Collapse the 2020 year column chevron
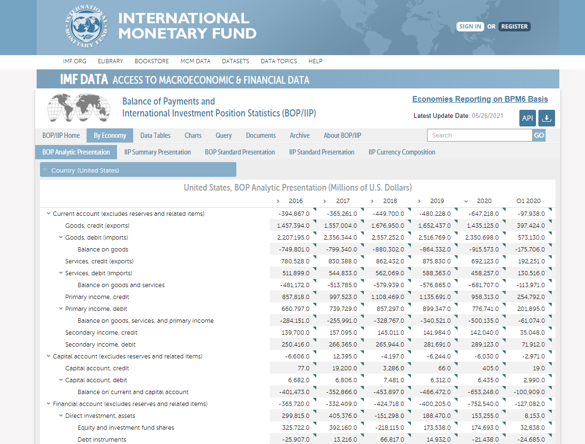The width and height of the screenshot is (585, 444). tap(466, 201)
